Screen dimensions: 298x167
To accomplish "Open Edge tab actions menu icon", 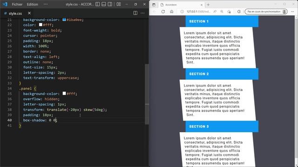I will pyautogui.click(x=154, y=5).
